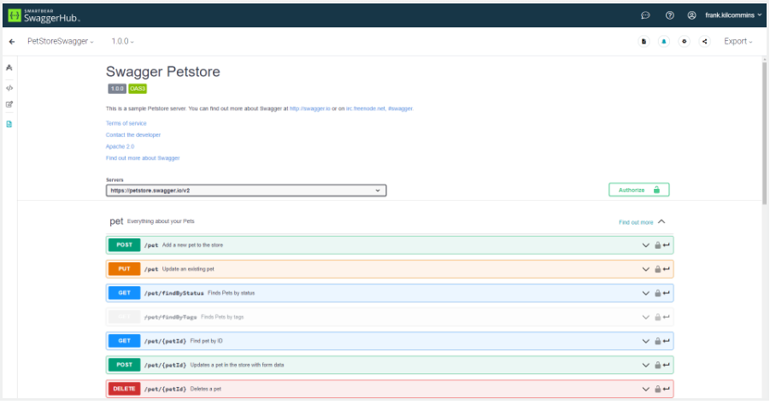This screenshot has width=776, height=405.
Task: Click the OAS3 green badge
Action: 138,90
